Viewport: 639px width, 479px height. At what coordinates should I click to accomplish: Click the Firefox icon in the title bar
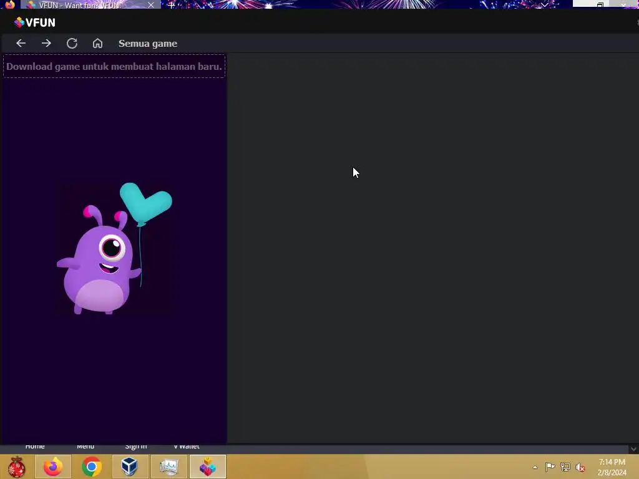[10, 4]
